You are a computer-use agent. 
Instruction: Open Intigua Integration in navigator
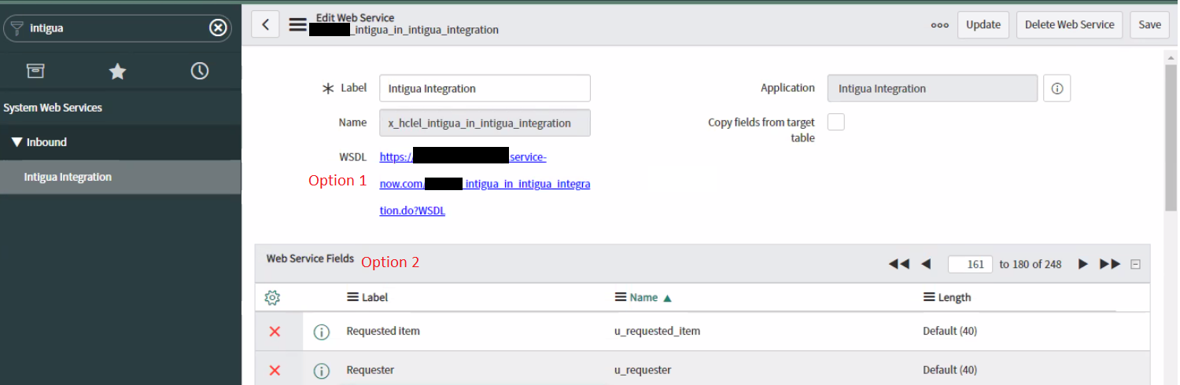120,177
